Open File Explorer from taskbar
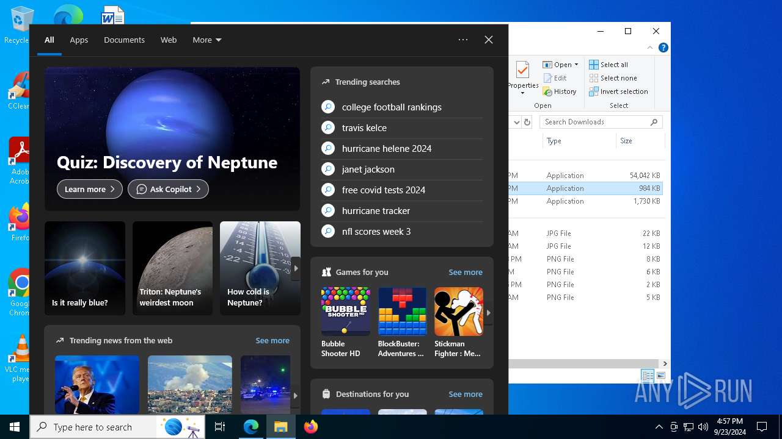Screen dimensions: 782x439 pos(281,427)
